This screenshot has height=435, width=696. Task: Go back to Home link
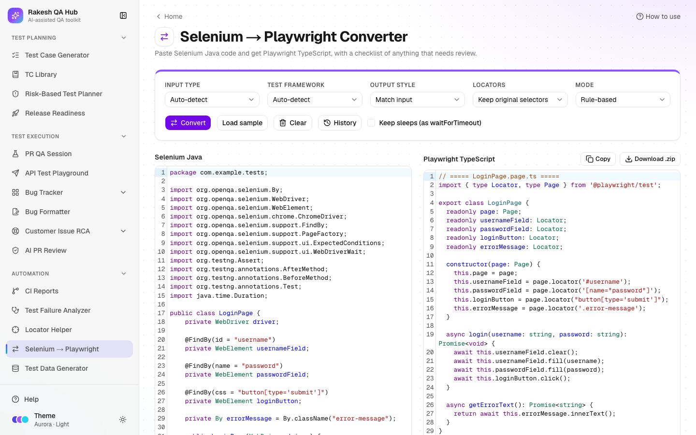[x=169, y=16]
